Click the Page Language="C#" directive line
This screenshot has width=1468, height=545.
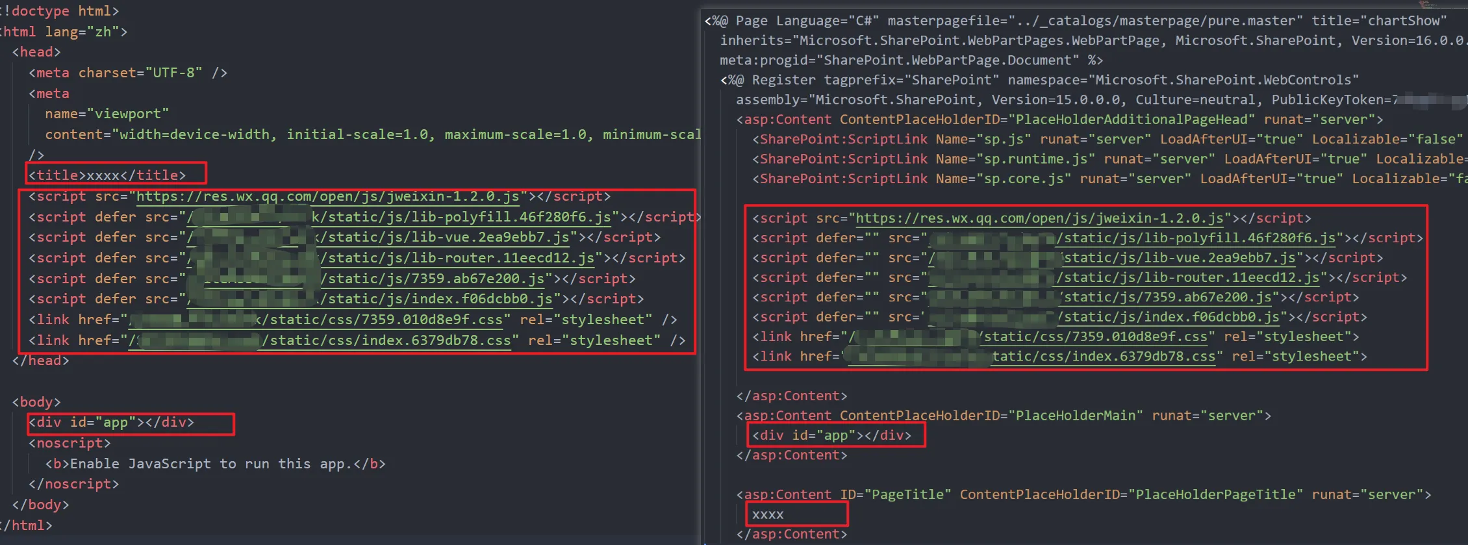pos(1076,21)
